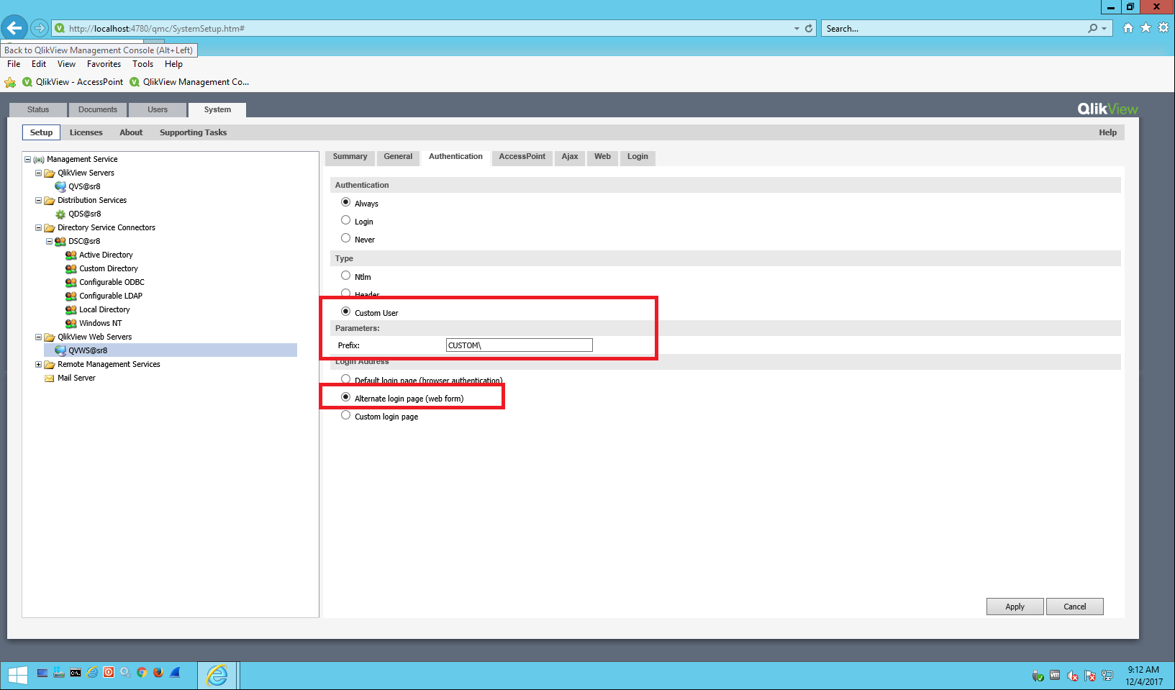
Task: Select Windows NT in the tree
Action: [x=101, y=323]
